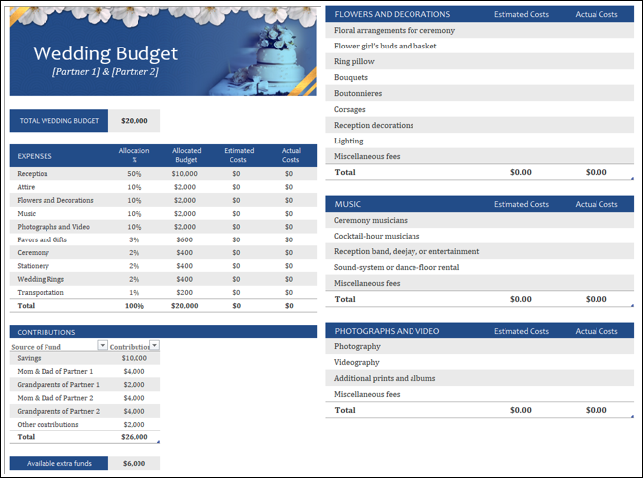Select Floral arrangements for ceremony row

480,30
